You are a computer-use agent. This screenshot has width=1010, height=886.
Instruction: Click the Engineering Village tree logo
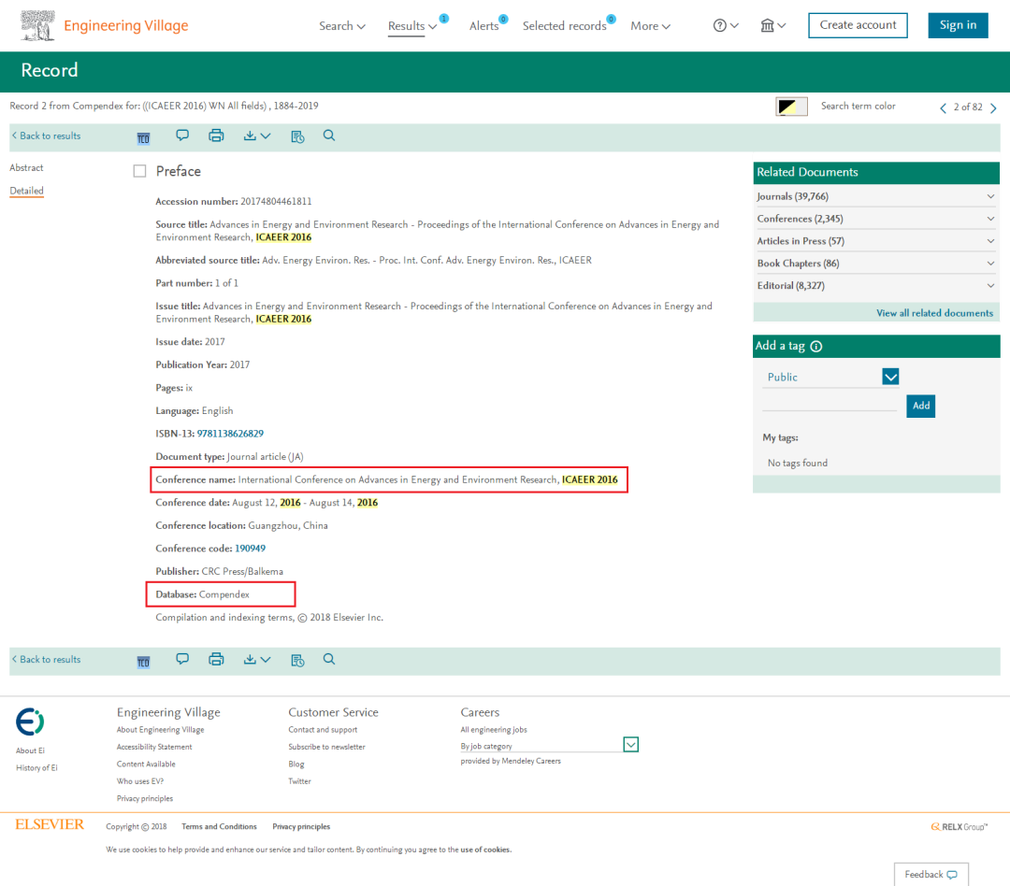[x=37, y=26]
